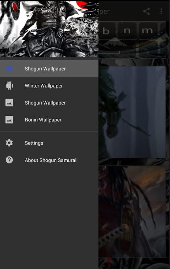Select the second Shogun Wallpaper entry, below Winter Wallpaper
Image resolution: width=170 pixels, height=269 pixels.
click(49, 103)
